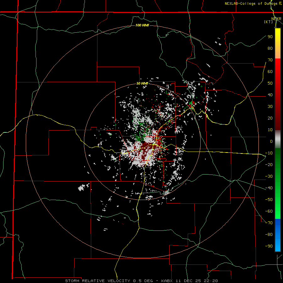Click the KT units label above the color scale

(x=269, y=22)
